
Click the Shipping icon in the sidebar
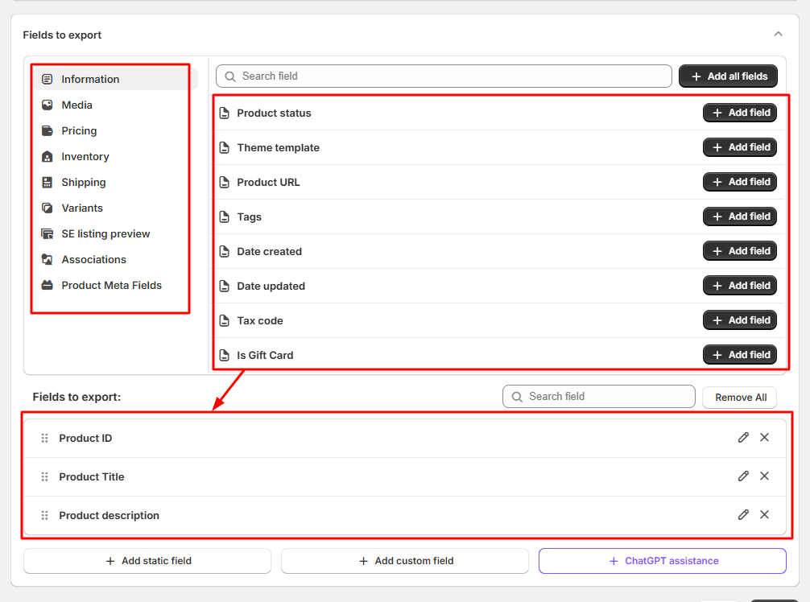[47, 182]
